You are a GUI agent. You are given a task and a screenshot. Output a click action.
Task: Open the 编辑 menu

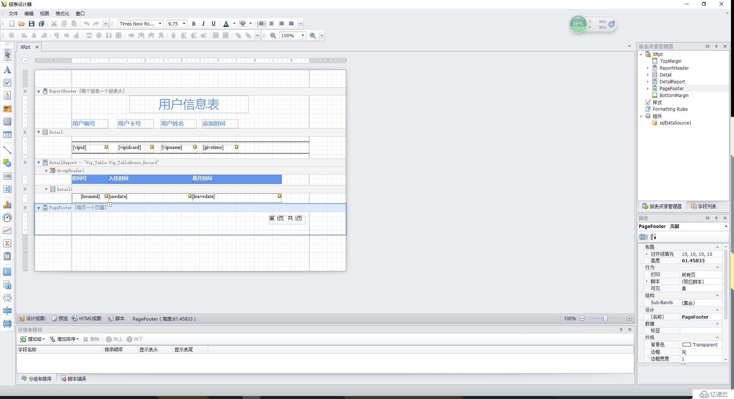(x=29, y=13)
